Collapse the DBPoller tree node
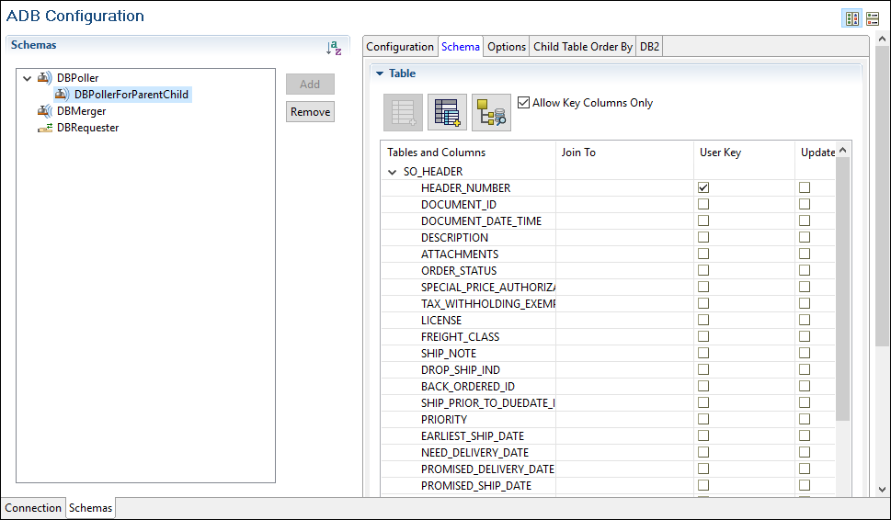 pos(28,78)
